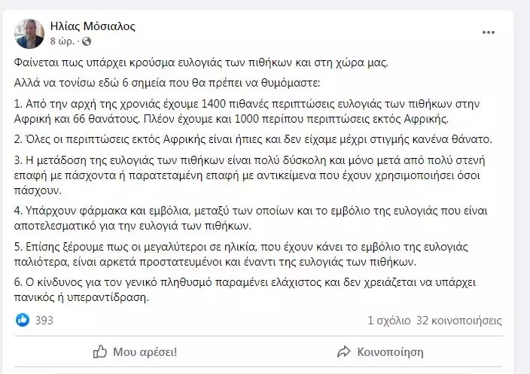Click point 6 text about κίνδυνος για πληθυσμό
The image size is (530, 374).
[x=245, y=290]
